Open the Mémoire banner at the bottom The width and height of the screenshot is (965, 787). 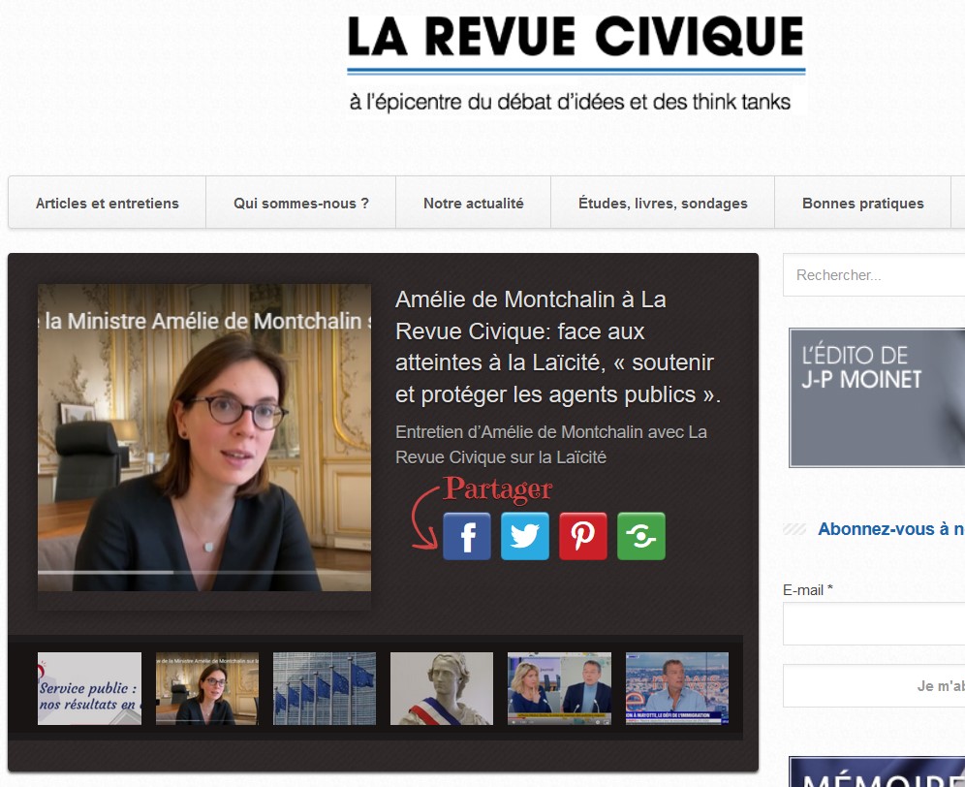point(877,771)
